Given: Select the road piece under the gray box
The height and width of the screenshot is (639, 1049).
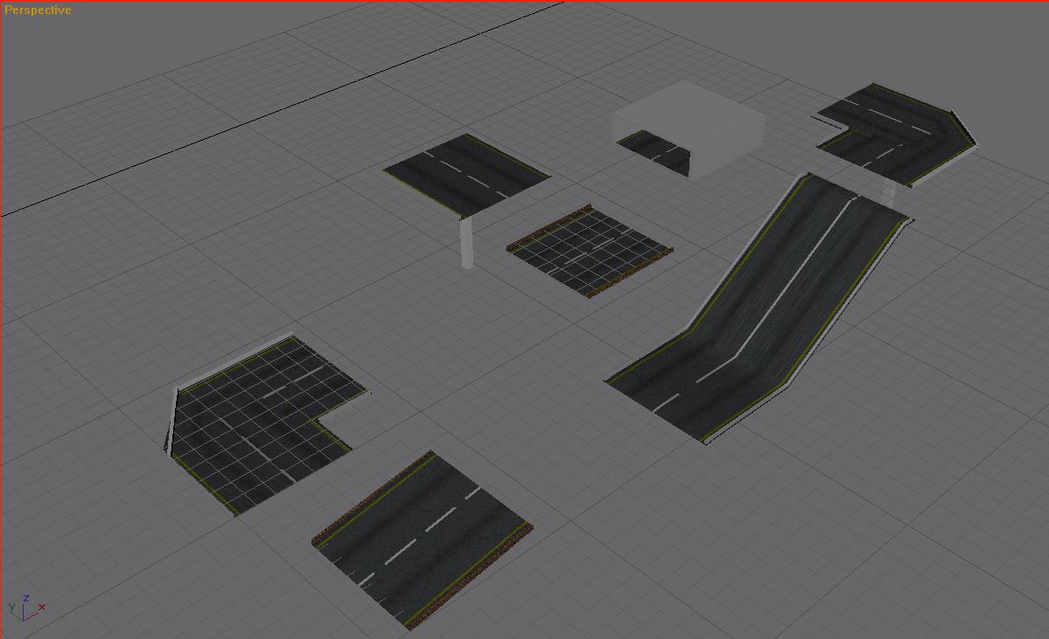Looking at the screenshot, I should (x=654, y=147).
